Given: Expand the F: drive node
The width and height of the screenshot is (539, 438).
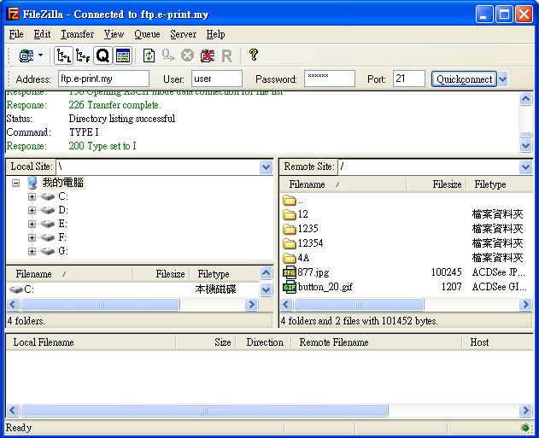Looking at the screenshot, I should [32, 237].
